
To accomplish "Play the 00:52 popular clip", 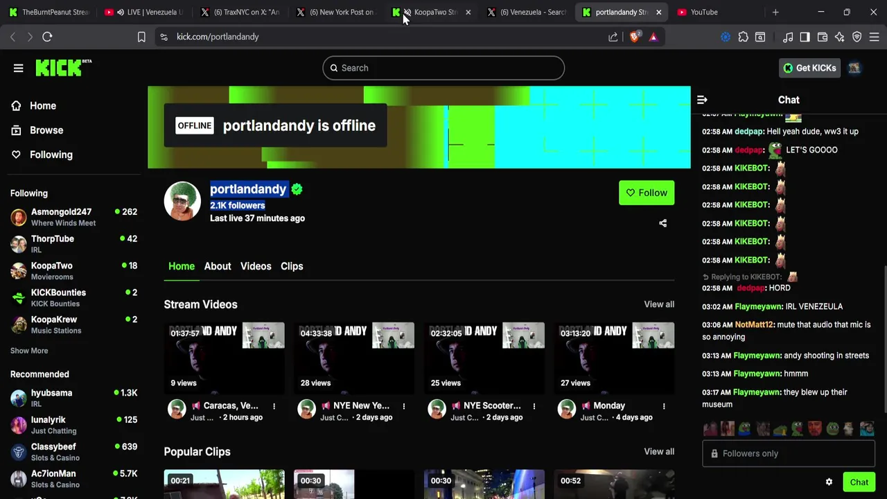I will (614, 484).
